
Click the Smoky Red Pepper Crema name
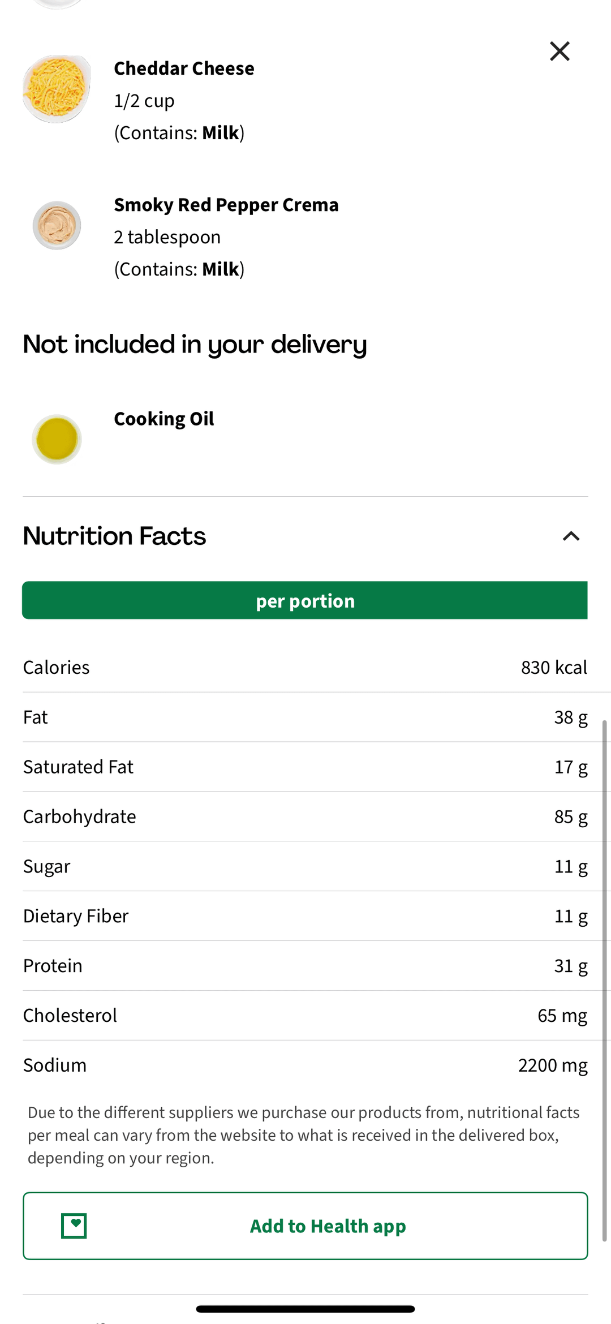(226, 205)
